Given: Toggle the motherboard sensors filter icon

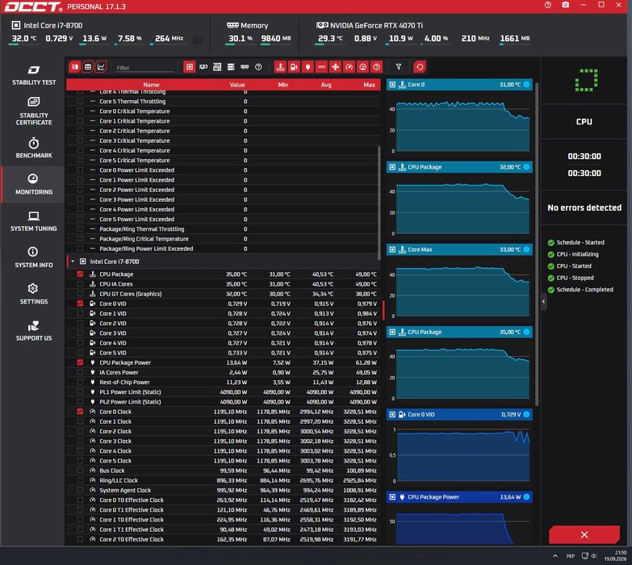Looking at the screenshot, I should click(217, 67).
